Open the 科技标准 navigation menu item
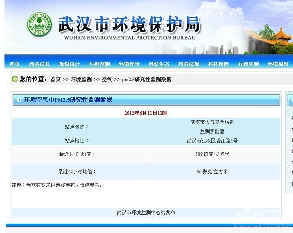The image size is (293, 233). pos(218,64)
